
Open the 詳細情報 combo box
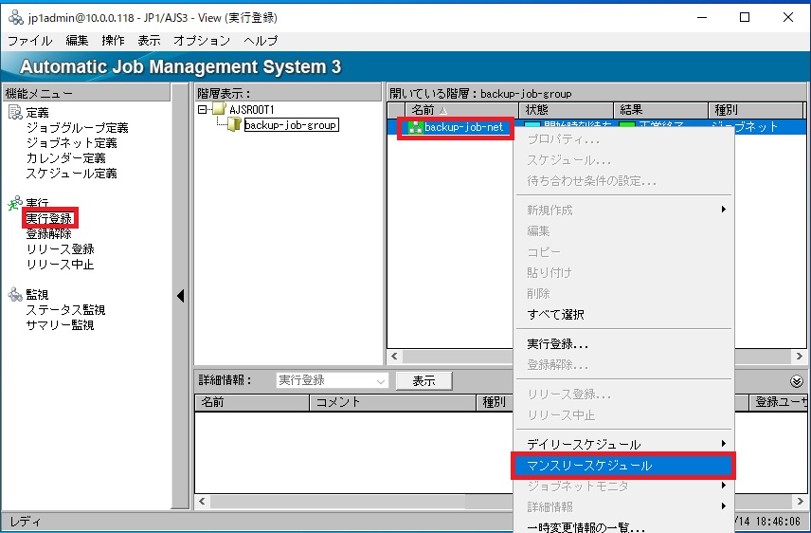point(332,380)
